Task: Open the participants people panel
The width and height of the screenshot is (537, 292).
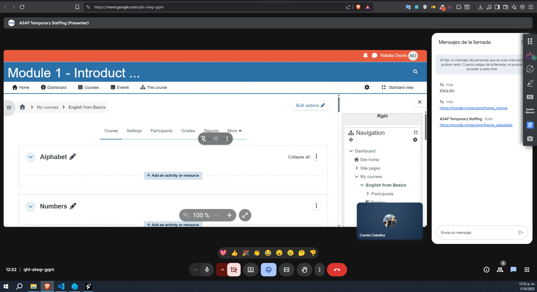Action: (x=500, y=270)
